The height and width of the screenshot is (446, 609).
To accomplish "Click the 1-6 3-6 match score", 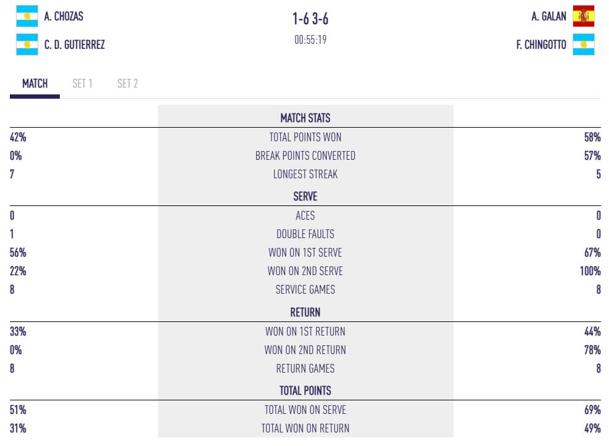I will click(310, 19).
